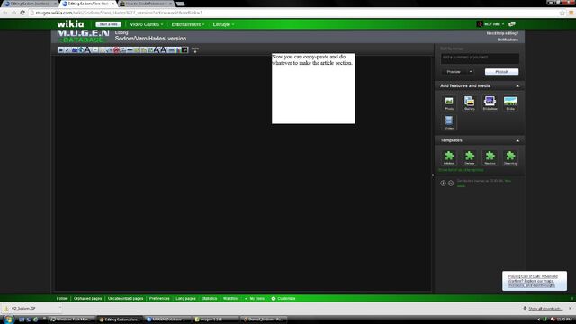The width and height of the screenshot is (576, 324).
Task: Click the Photo icon under Add features
Action: pyautogui.click(x=449, y=103)
